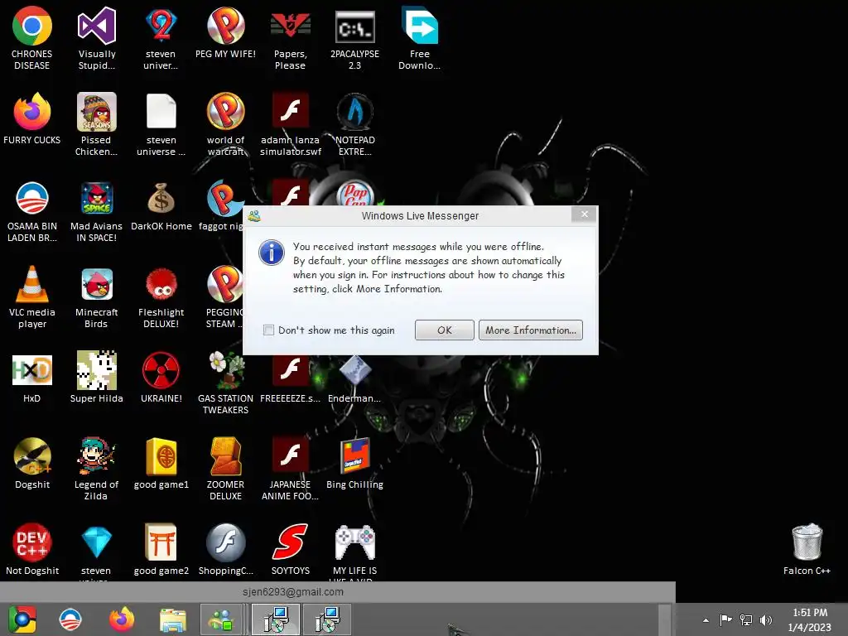Image resolution: width=848 pixels, height=636 pixels.
Task: Open the Papers, Please desktop icon
Action: [290, 38]
